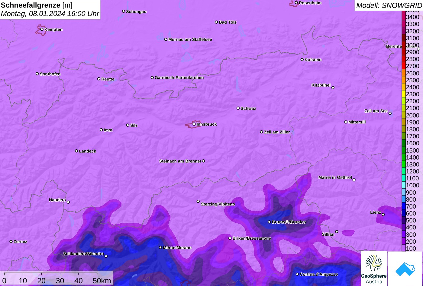Select the 1200 mint legend swatch
The height and width of the screenshot is (286, 423).
(x=404, y=171)
